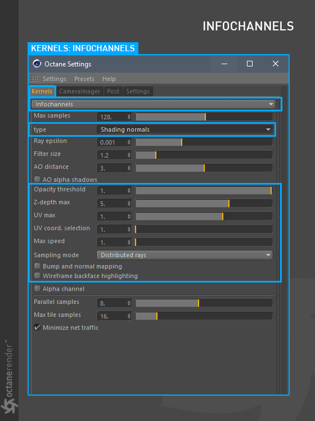This screenshot has height=421, width=315.
Task: Click the Z-depth max stepper arrows
Action: (x=129, y=204)
